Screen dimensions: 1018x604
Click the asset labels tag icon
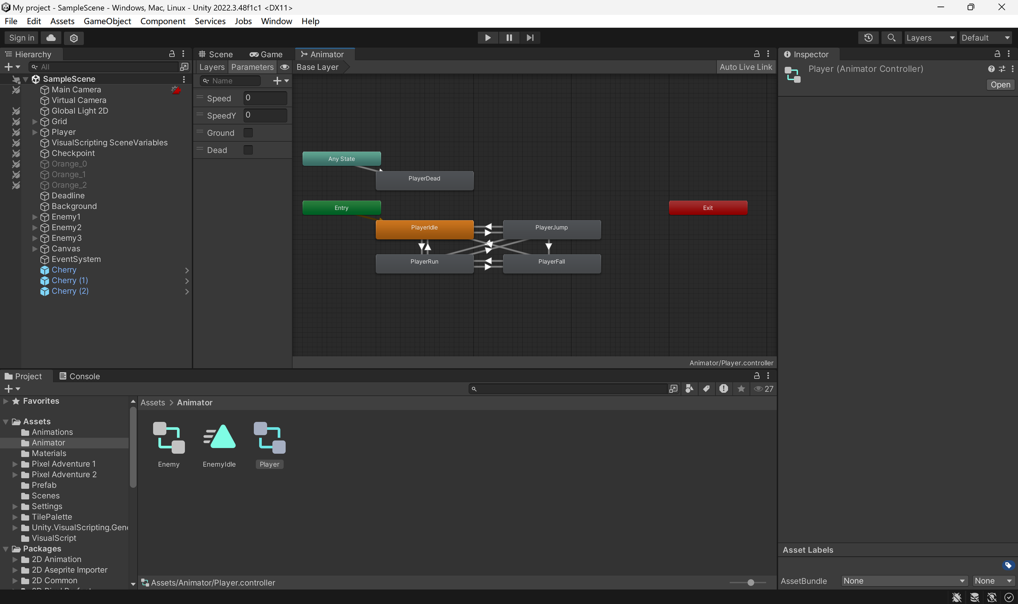click(x=1008, y=565)
